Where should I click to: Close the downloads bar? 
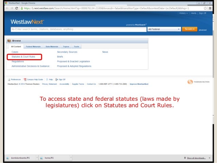point(210,158)
